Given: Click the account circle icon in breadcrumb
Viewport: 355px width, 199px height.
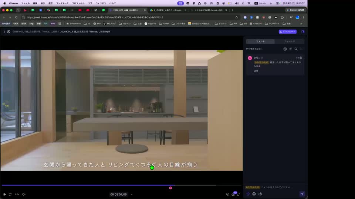Looking at the screenshot, I should pos(9,32).
